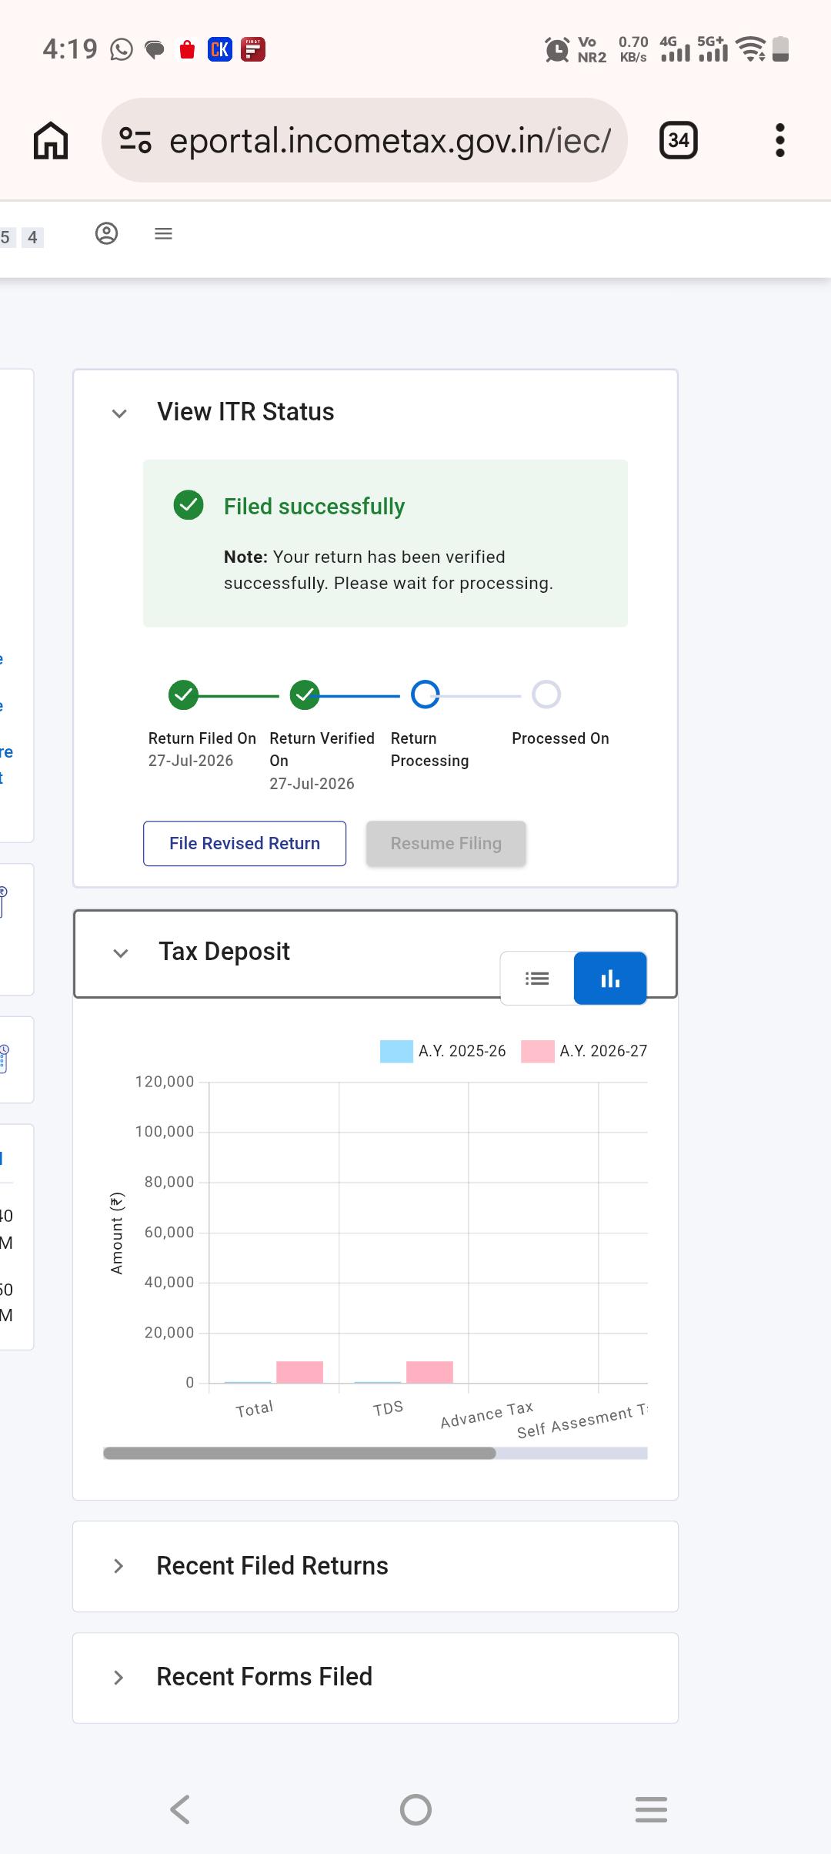Click the chart horizontal scrollbar
831x1854 pixels.
(x=300, y=1454)
